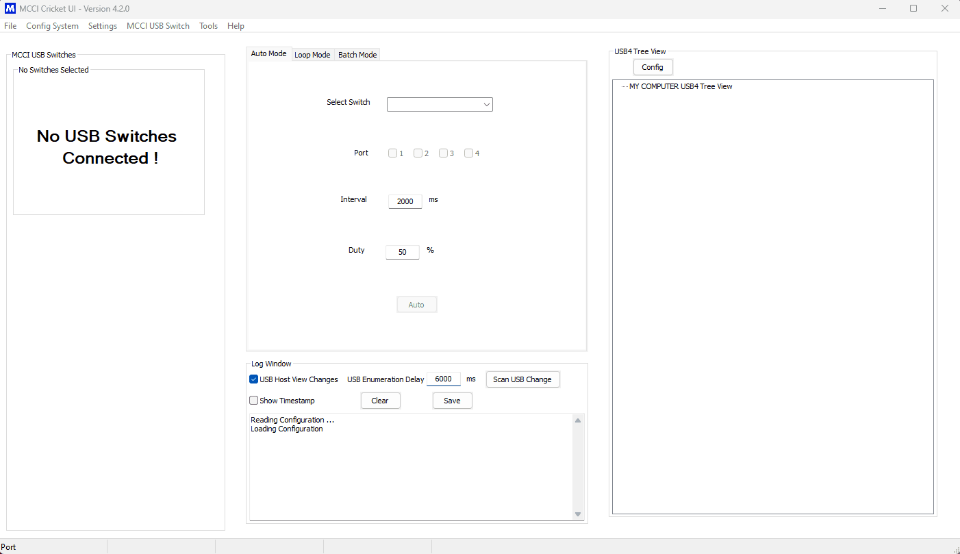The image size is (960, 554).
Task: Select MY COMPUTER USB4 Tree View node
Action: pos(681,87)
